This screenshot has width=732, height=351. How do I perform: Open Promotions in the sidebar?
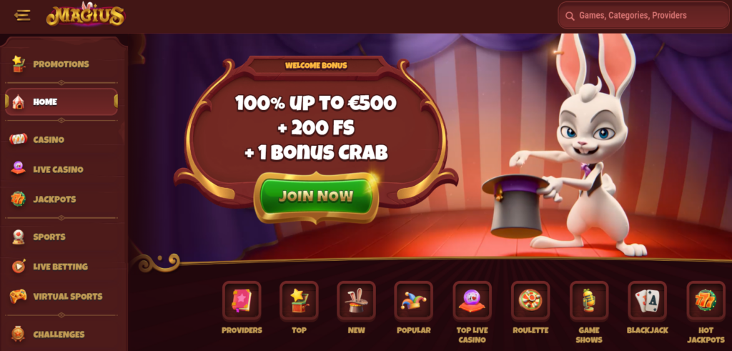[x=61, y=64]
